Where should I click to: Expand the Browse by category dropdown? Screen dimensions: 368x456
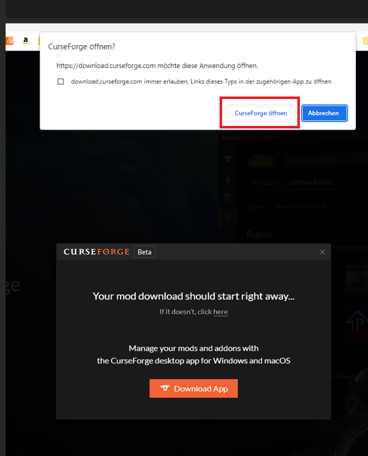(x=300, y=207)
